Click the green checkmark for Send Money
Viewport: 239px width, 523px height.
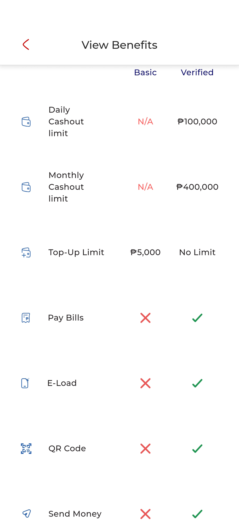point(197,514)
